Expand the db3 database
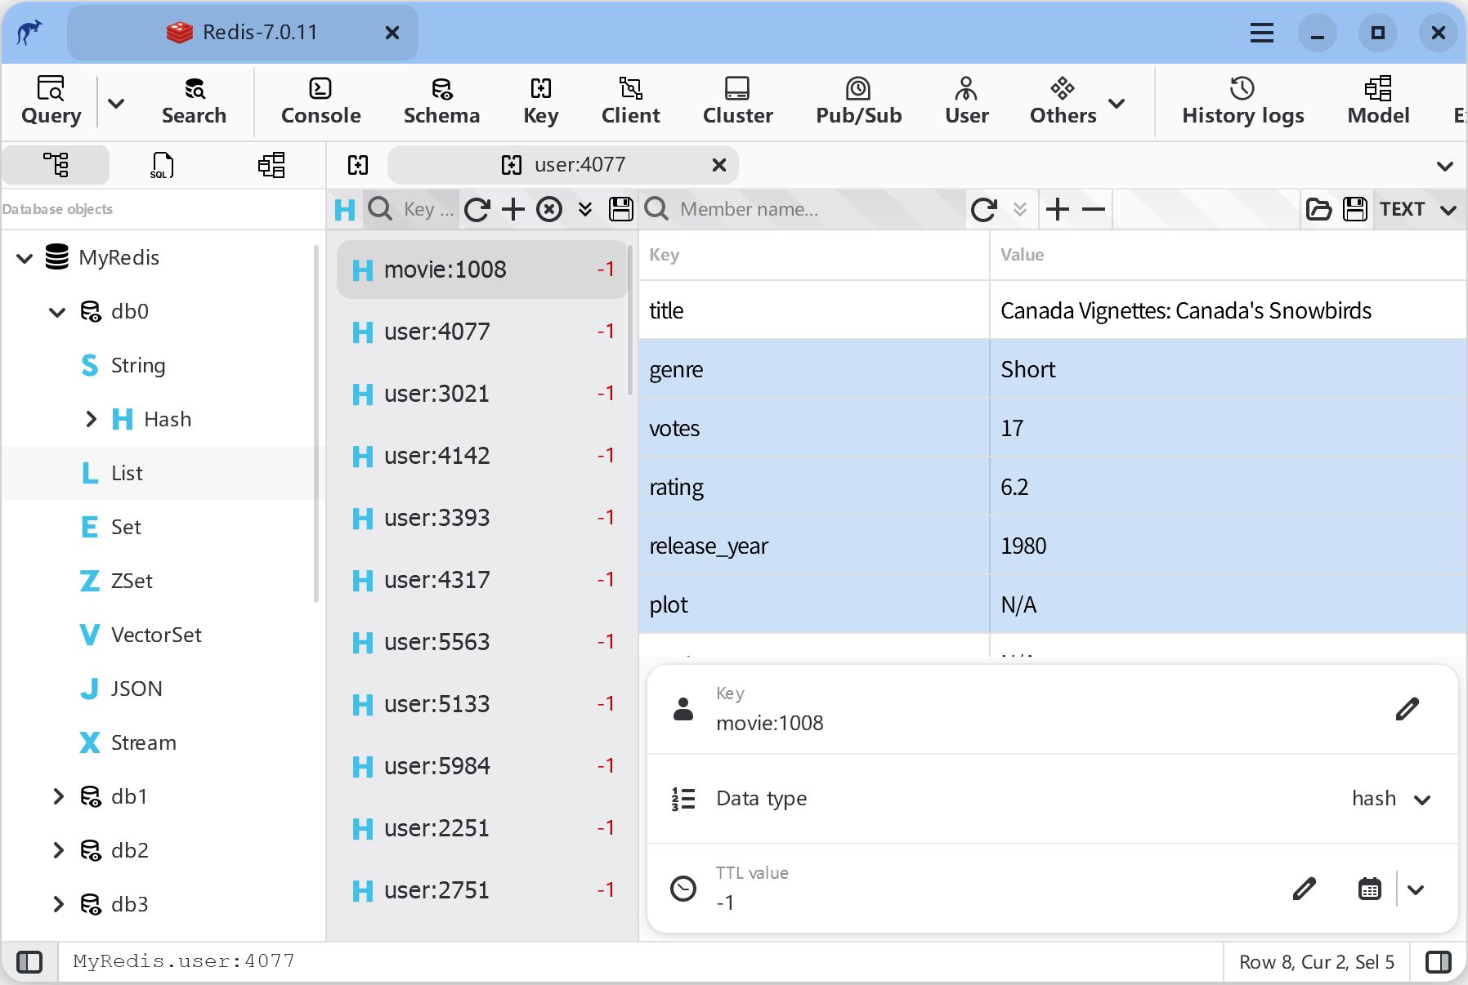 pos(58,904)
